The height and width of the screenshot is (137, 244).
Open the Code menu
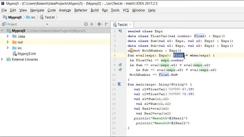click(51, 10)
